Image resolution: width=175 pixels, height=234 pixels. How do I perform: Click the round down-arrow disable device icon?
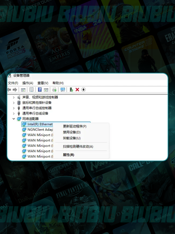click(84, 90)
